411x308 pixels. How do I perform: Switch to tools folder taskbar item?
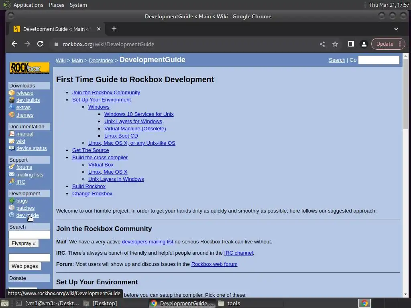pos(229,303)
